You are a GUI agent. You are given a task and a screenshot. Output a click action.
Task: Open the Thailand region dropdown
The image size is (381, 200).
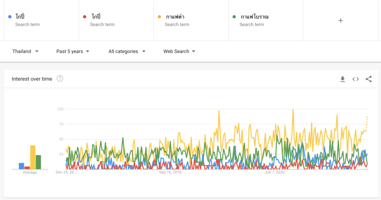[x=26, y=51]
